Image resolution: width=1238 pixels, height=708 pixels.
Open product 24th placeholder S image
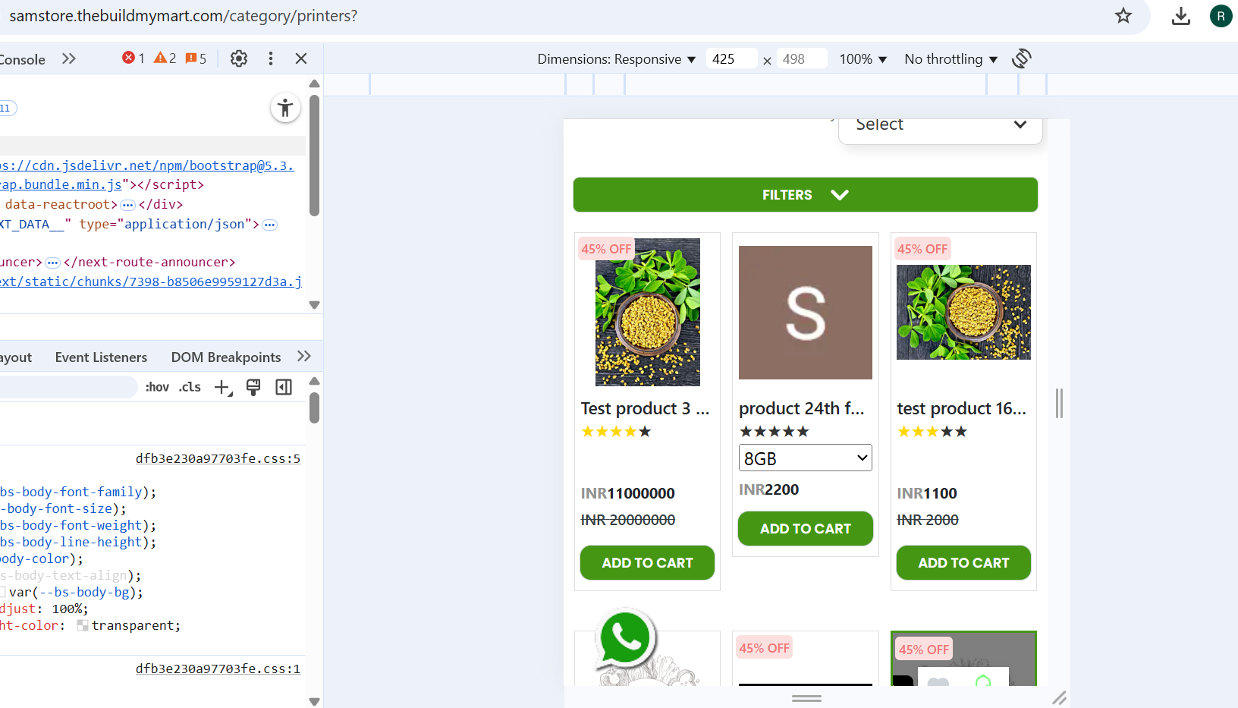(806, 313)
